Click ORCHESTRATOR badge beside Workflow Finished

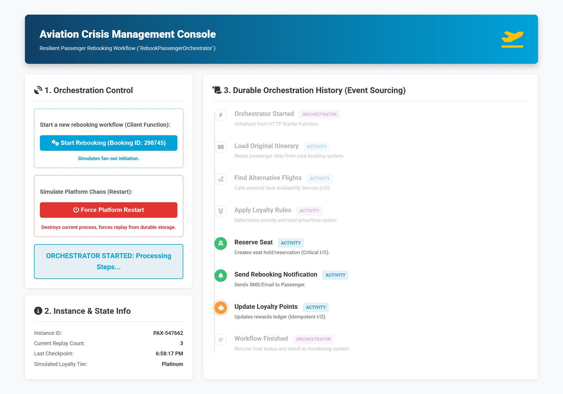coord(313,339)
